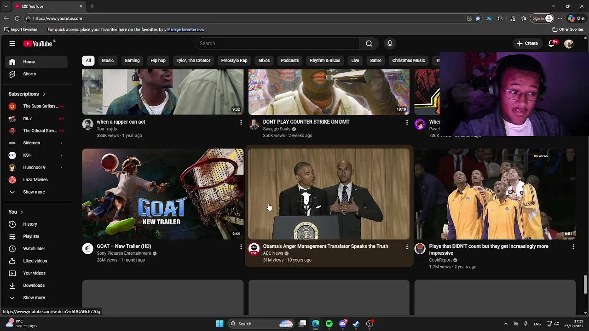Select Tyler, The Creator filter chip
589x331 pixels.
click(x=193, y=60)
